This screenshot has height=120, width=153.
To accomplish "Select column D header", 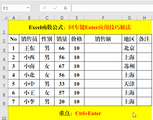I will (x=62, y=18).
